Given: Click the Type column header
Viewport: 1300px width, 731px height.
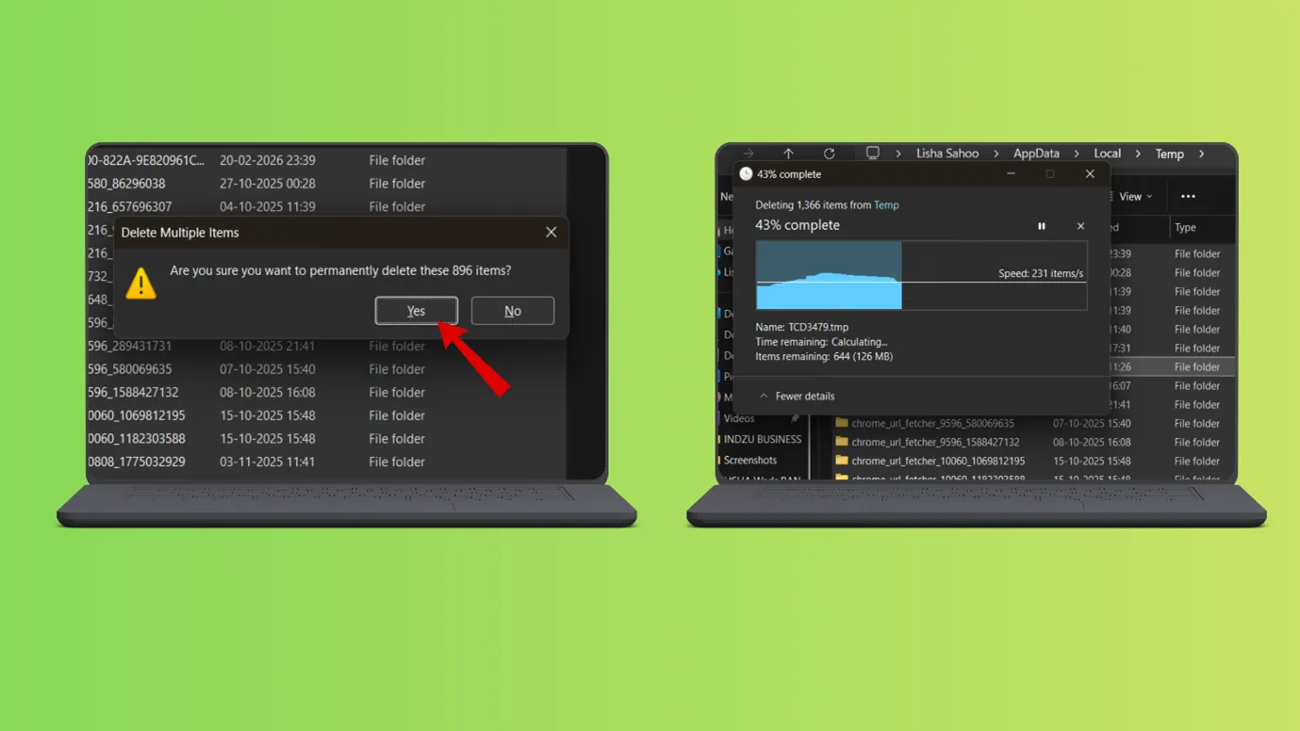Looking at the screenshot, I should pos(1185,228).
